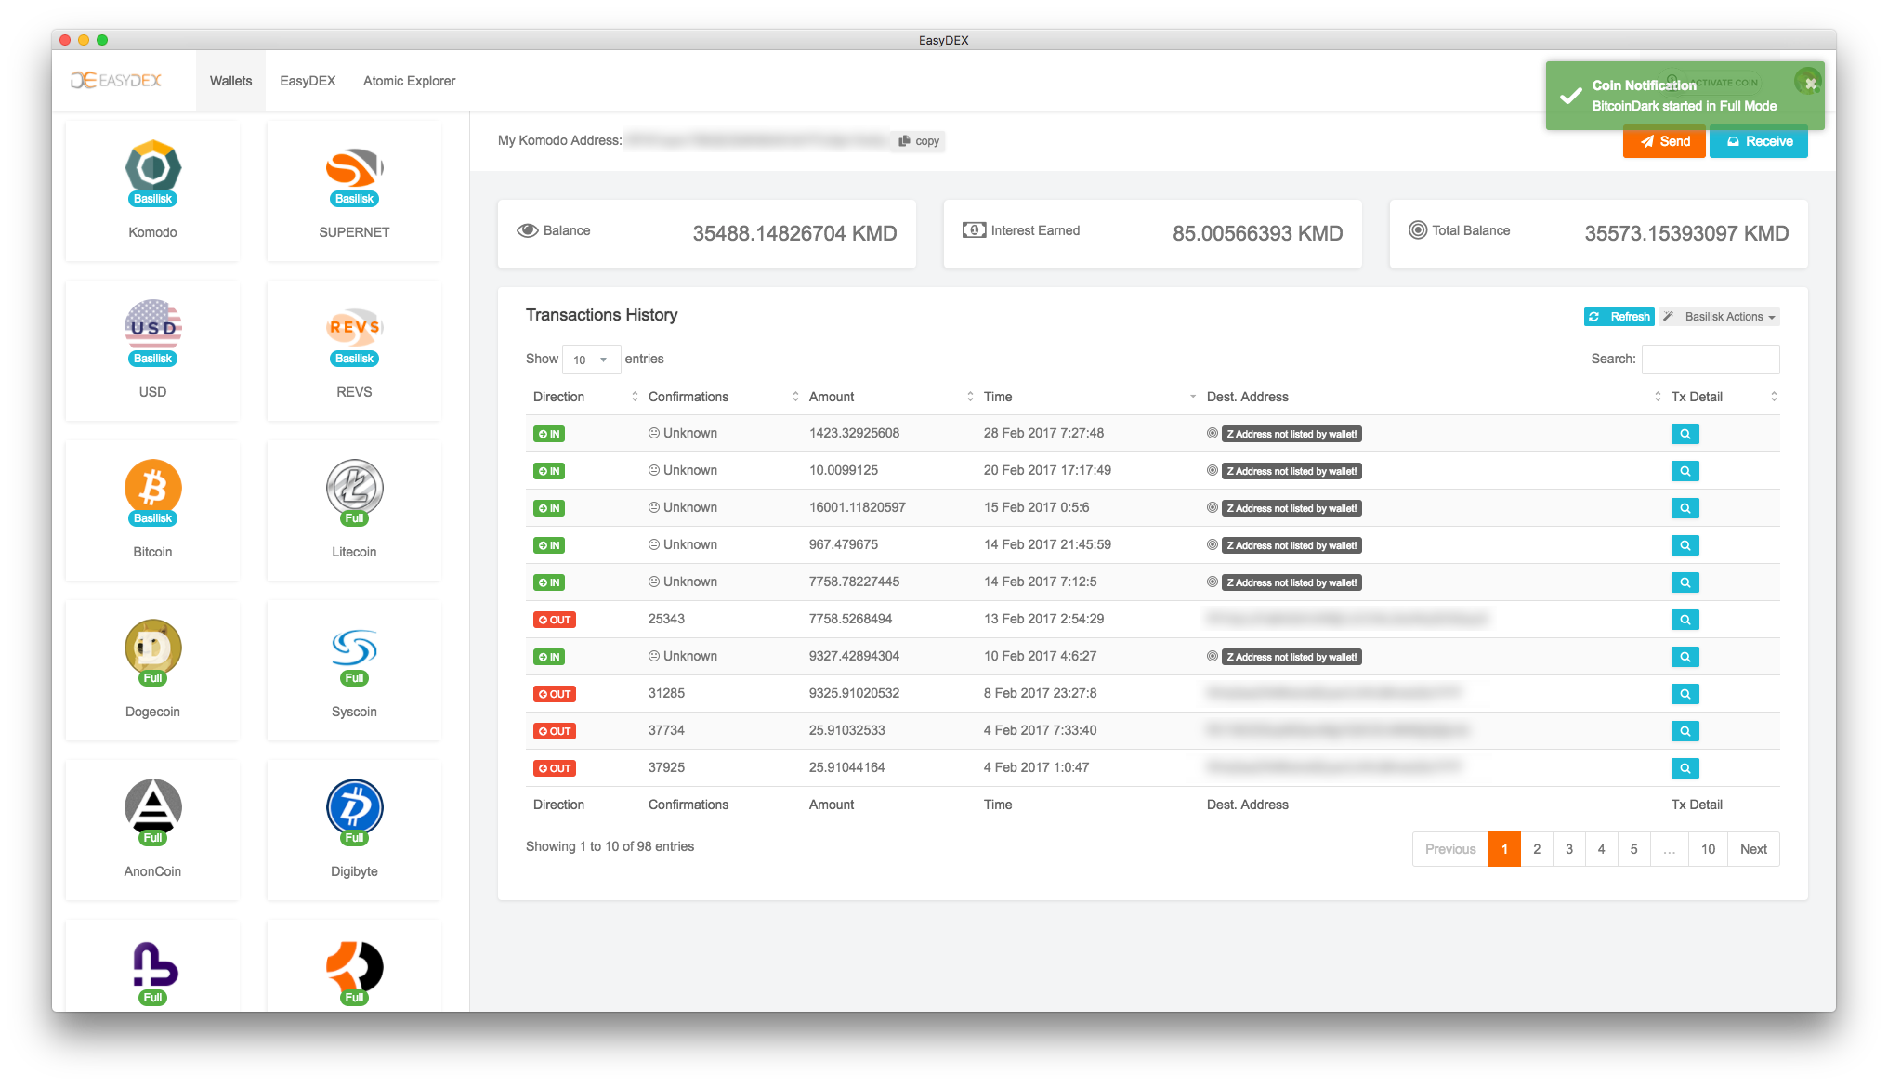Click the transactions Search field

1711,360
